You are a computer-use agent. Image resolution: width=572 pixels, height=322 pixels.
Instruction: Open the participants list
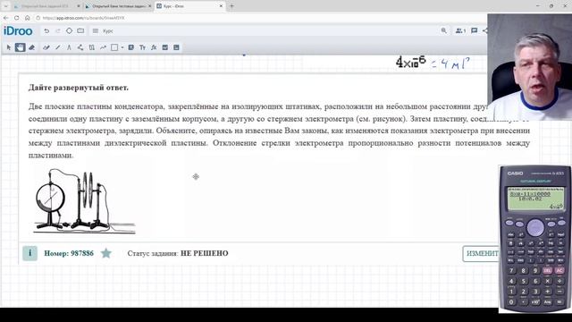coord(460,31)
